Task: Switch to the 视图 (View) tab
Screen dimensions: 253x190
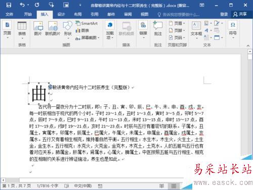Action: 145,14
